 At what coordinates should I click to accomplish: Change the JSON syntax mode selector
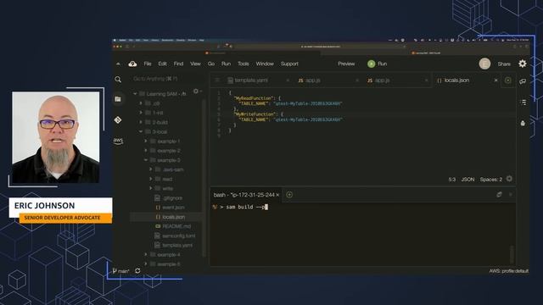(x=467, y=179)
